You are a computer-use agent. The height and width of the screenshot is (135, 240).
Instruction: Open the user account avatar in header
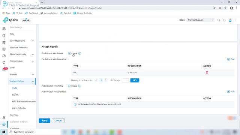230,20
